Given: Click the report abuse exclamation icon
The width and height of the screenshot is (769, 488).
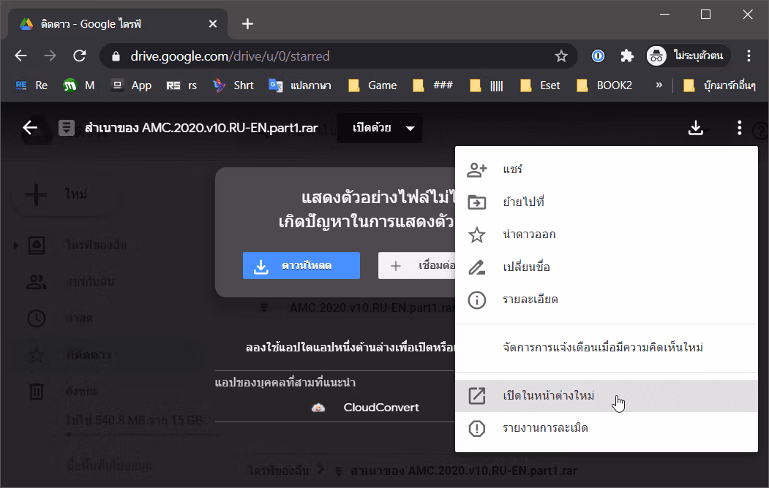Looking at the screenshot, I should 477,429.
